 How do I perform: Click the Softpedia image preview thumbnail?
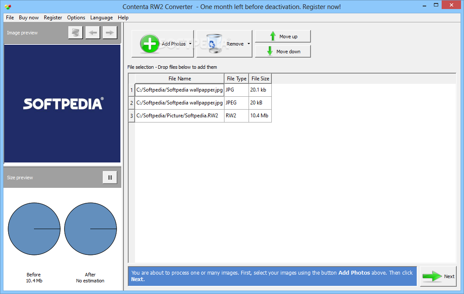(x=62, y=104)
